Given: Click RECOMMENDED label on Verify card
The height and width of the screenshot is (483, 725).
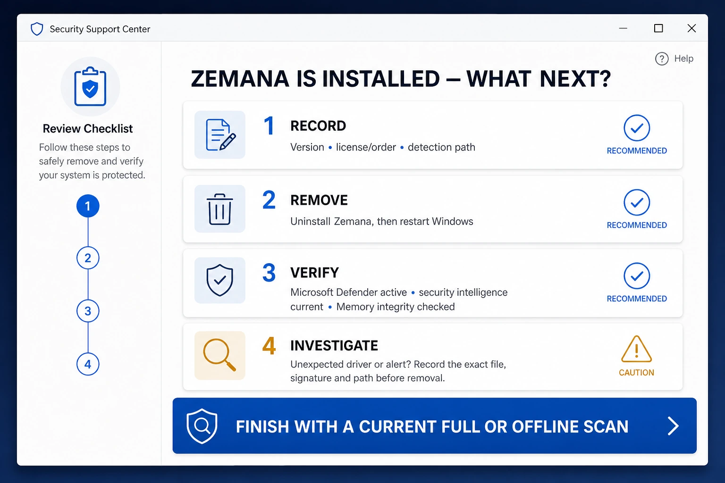Looking at the screenshot, I should (x=637, y=299).
